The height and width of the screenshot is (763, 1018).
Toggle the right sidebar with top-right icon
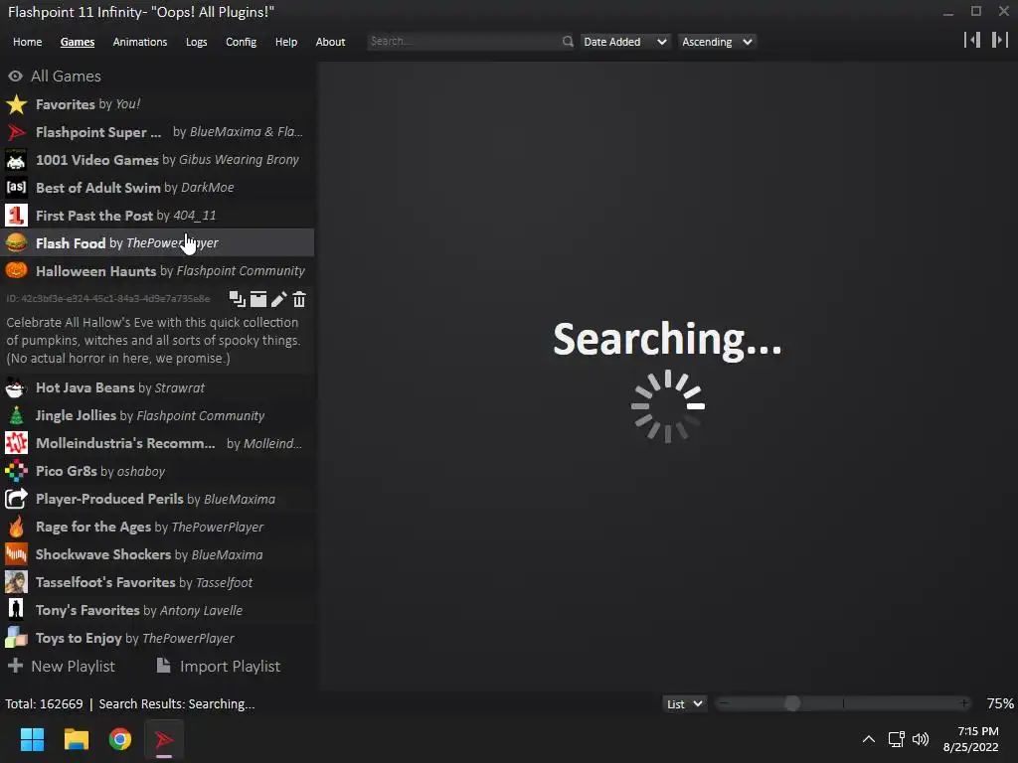pyautogui.click(x=1000, y=40)
